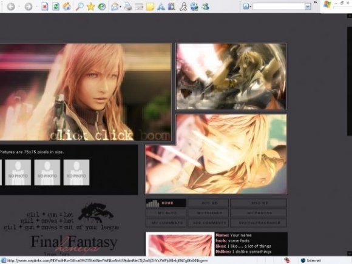
Task: Open Search with the magnifying glass icon
Action: (80, 7)
